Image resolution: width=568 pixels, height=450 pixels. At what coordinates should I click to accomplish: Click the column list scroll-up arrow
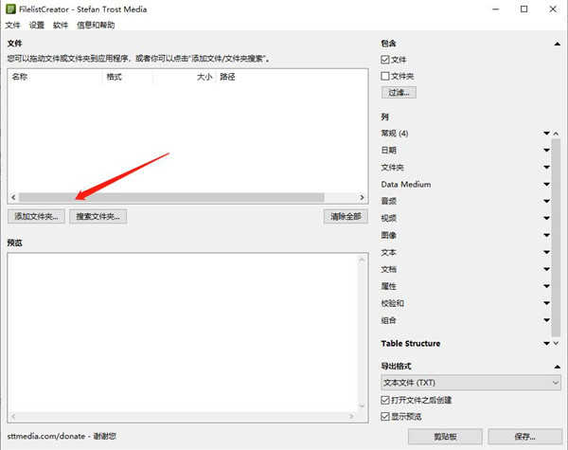556,134
